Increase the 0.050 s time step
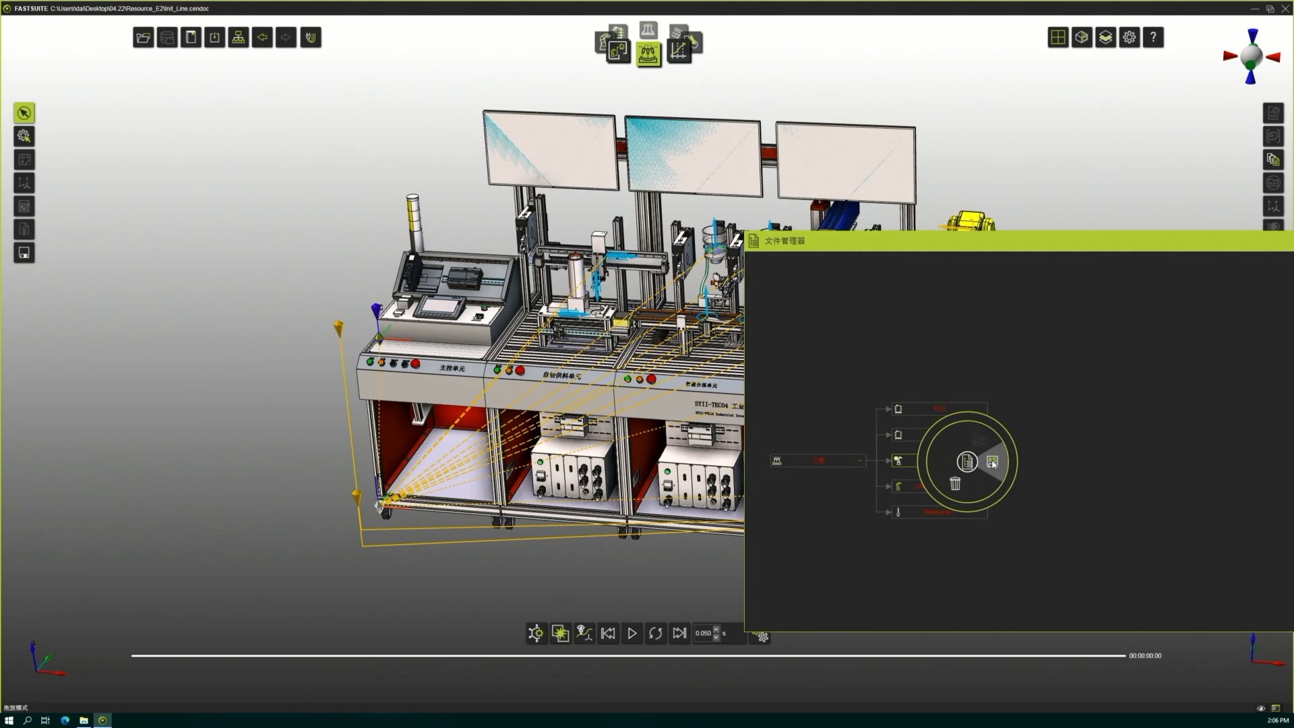The height and width of the screenshot is (728, 1294). click(716, 629)
